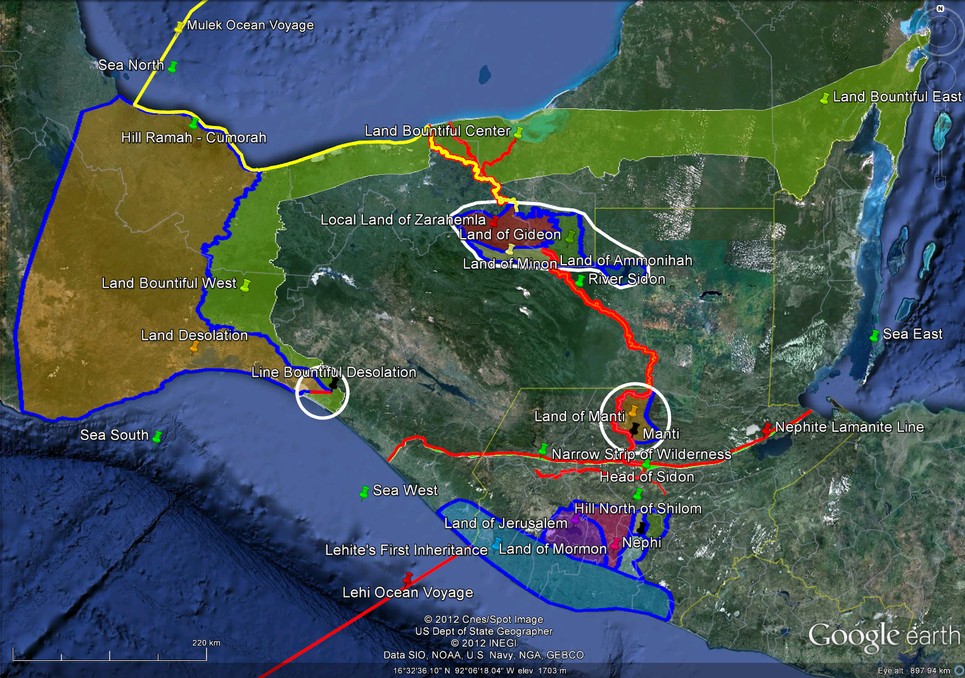Click the orange Land of Manti pushpin
This screenshot has height=678, width=965.
(x=632, y=411)
